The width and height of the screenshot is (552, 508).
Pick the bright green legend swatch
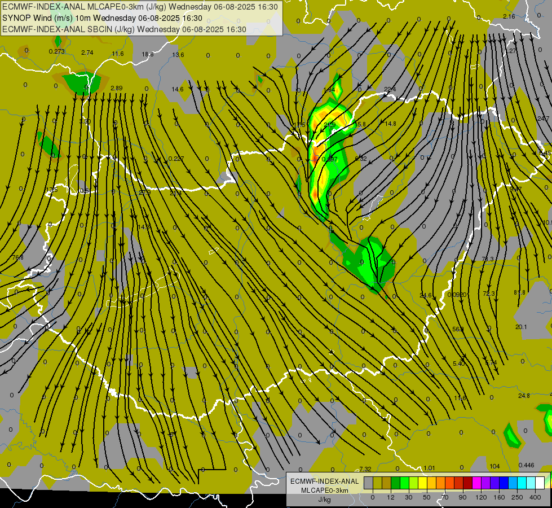point(404,483)
